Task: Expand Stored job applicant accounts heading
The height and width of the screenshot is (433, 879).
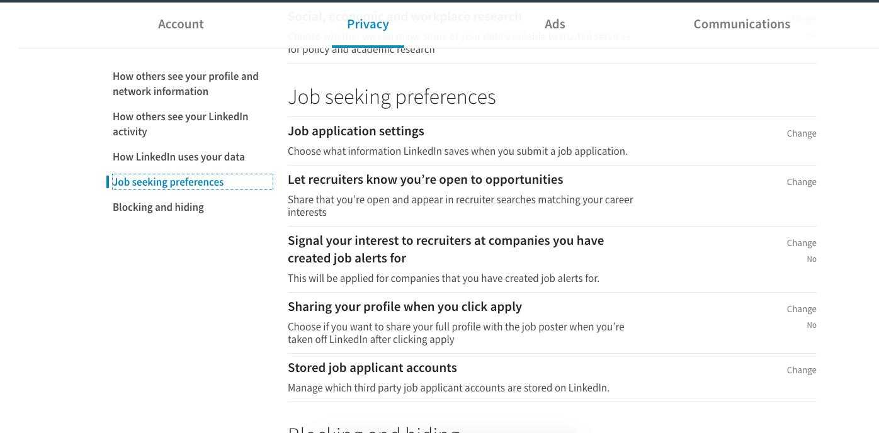Action: click(372, 368)
